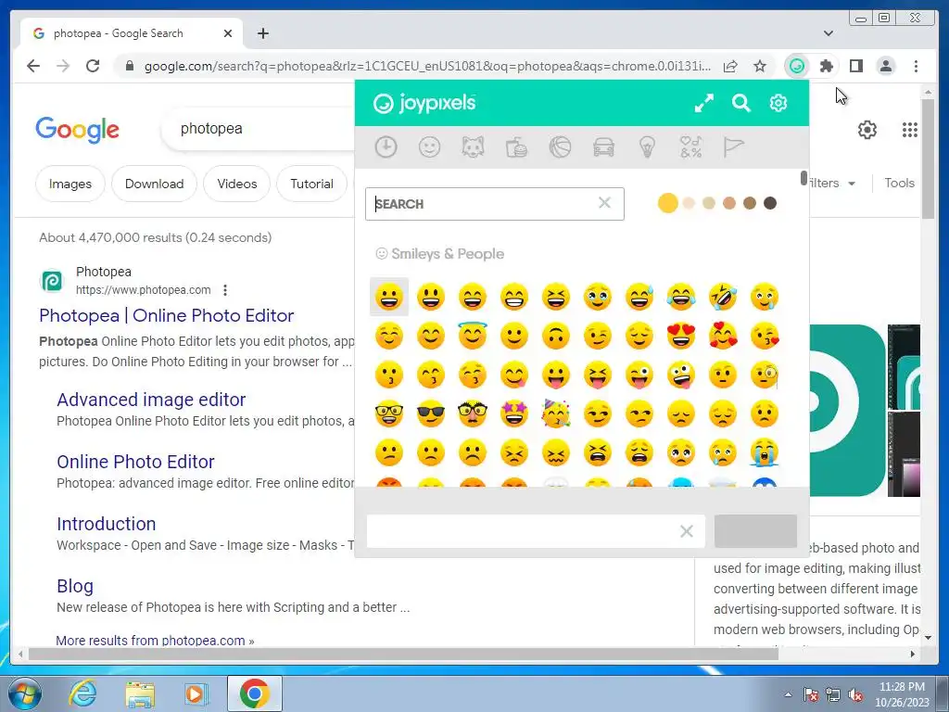
Task: Choose dark skin tone swatch
Action: point(770,203)
